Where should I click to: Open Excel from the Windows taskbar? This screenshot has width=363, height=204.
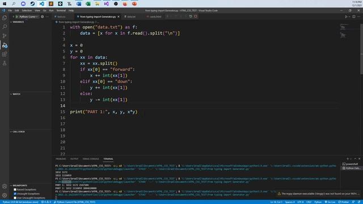[88, 4]
